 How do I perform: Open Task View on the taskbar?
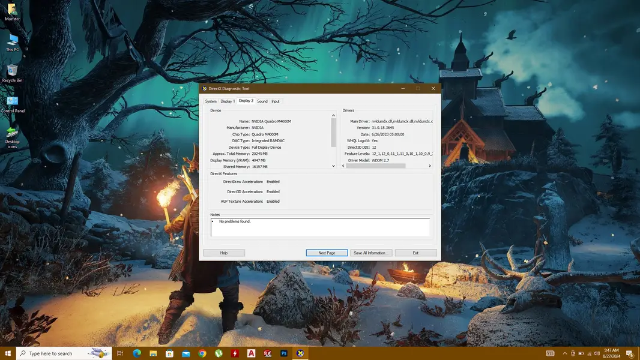click(x=119, y=353)
